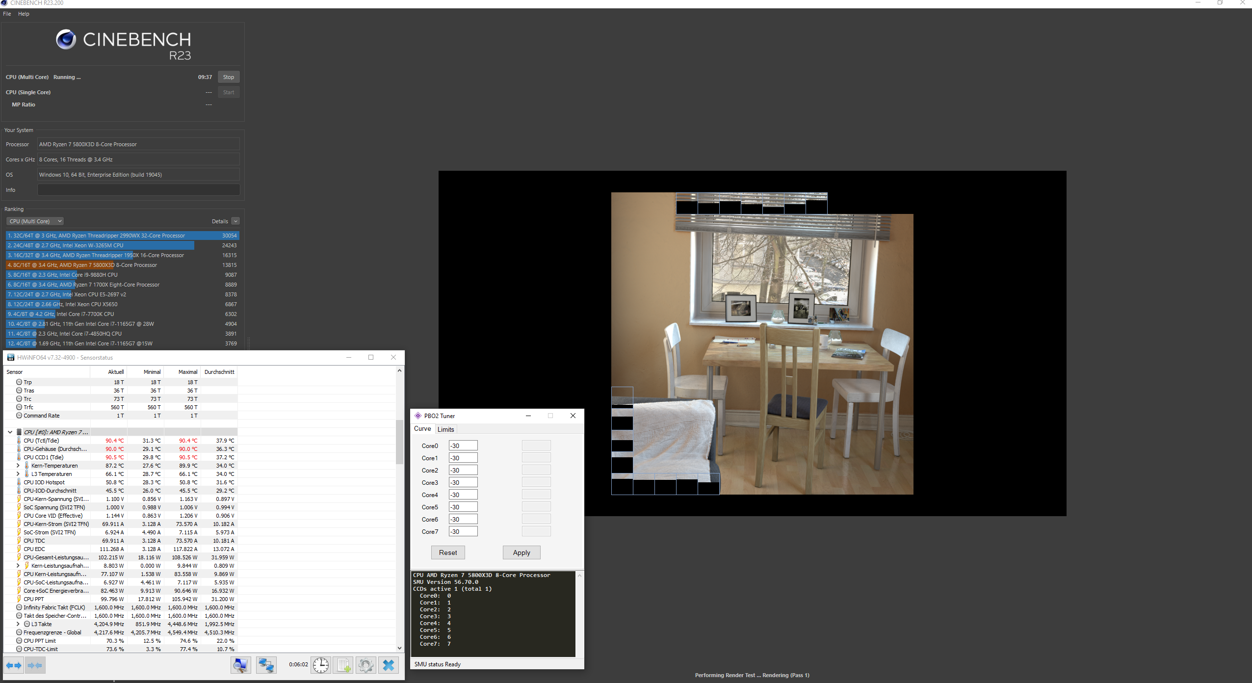Toggle the ranking Details arrow button
1252x683 pixels.
coord(235,221)
